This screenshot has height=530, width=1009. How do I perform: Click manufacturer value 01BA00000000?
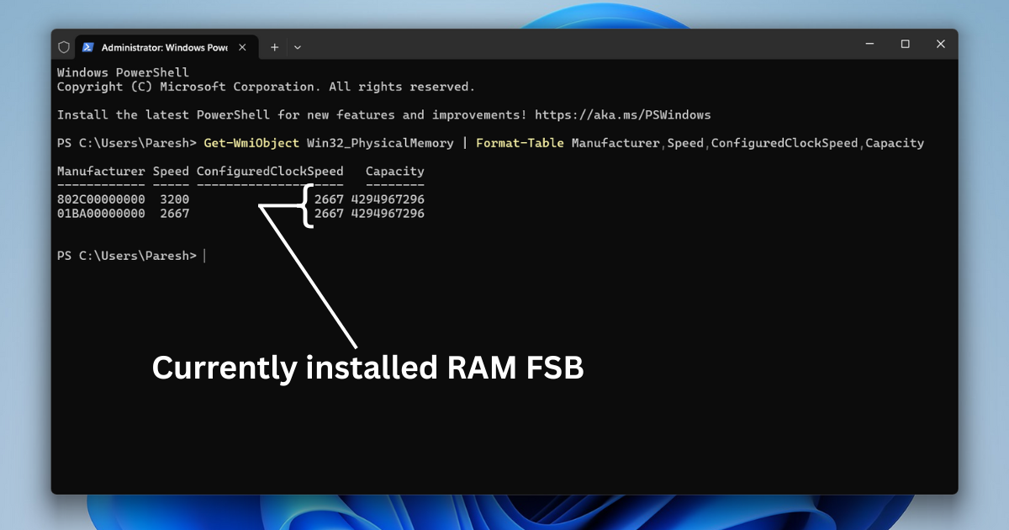click(x=101, y=214)
